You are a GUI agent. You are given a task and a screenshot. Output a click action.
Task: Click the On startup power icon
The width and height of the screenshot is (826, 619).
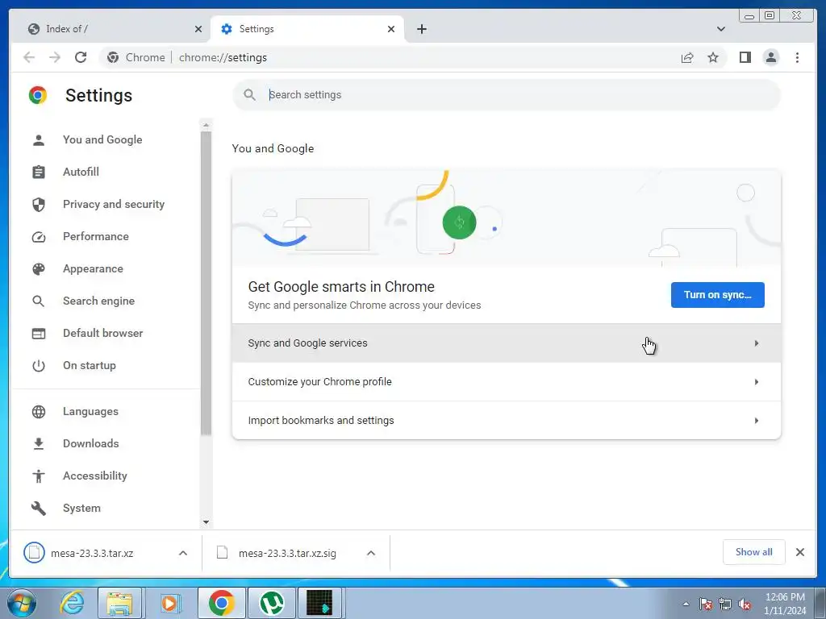[x=39, y=366]
